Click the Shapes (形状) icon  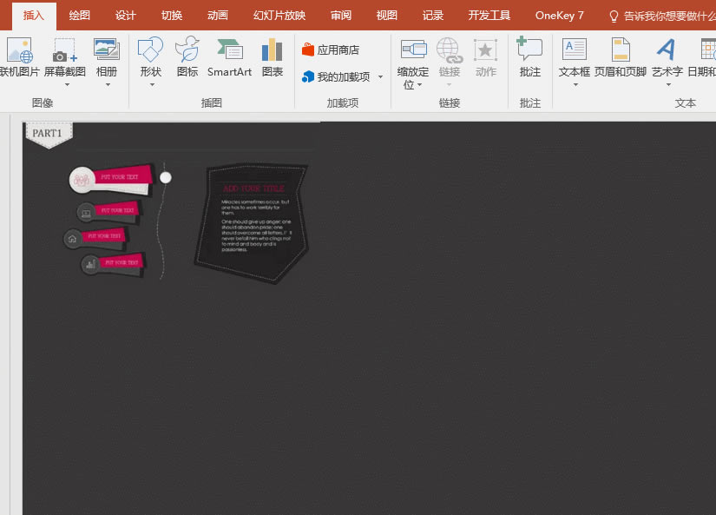click(x=151, y=50)
